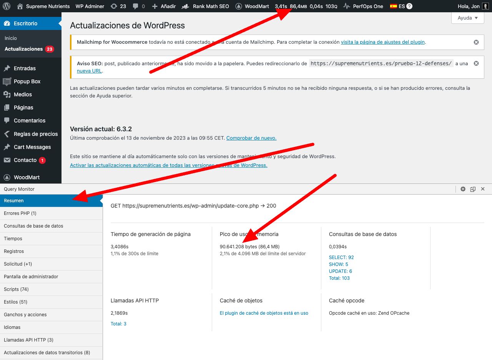Open Actualizaciones submenu item
492x360 pixels.
(x=29, y=49)
